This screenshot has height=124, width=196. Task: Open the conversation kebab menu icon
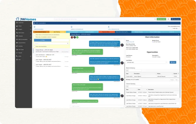(x=178, y=34)
